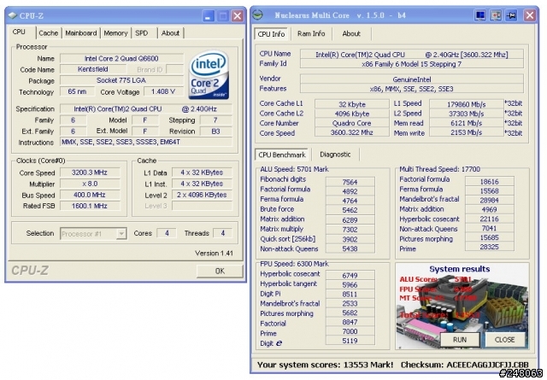
Task: Click the Family Id field with Stepping 7
Action: click(x=412, y=64)
